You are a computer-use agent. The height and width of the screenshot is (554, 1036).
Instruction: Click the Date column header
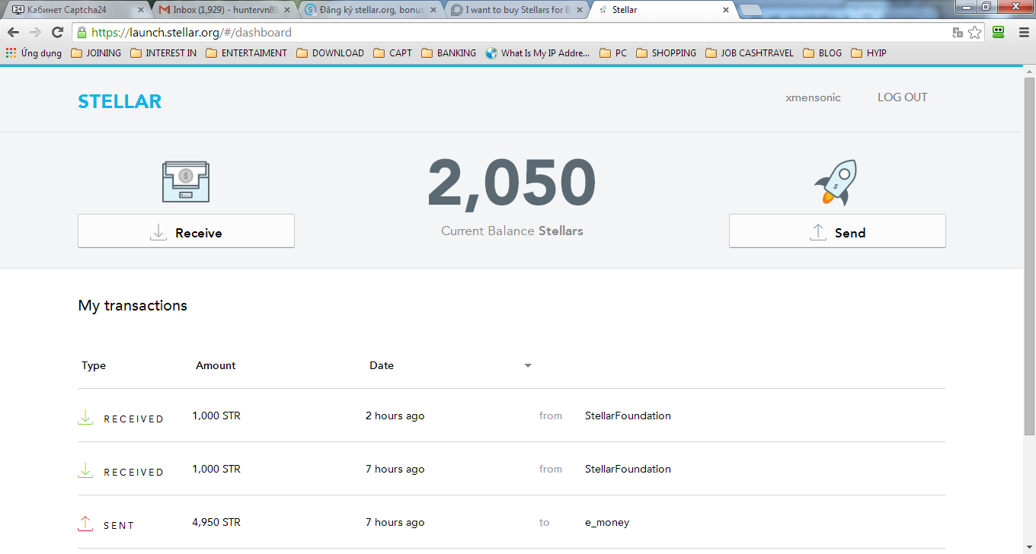coord(382,366)
